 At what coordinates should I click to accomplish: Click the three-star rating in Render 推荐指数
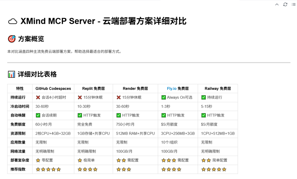point(124,169)
